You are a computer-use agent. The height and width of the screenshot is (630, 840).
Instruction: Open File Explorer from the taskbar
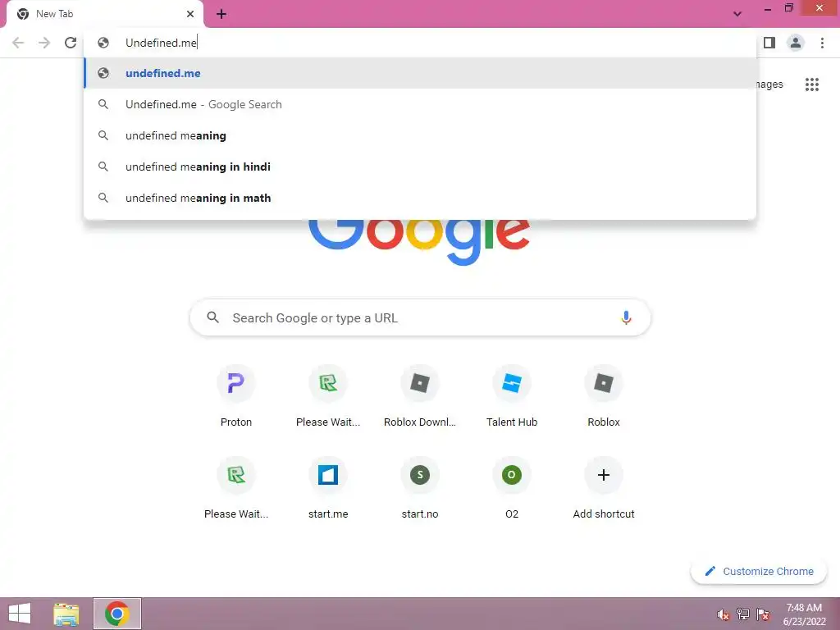click(x=66, y=614)
